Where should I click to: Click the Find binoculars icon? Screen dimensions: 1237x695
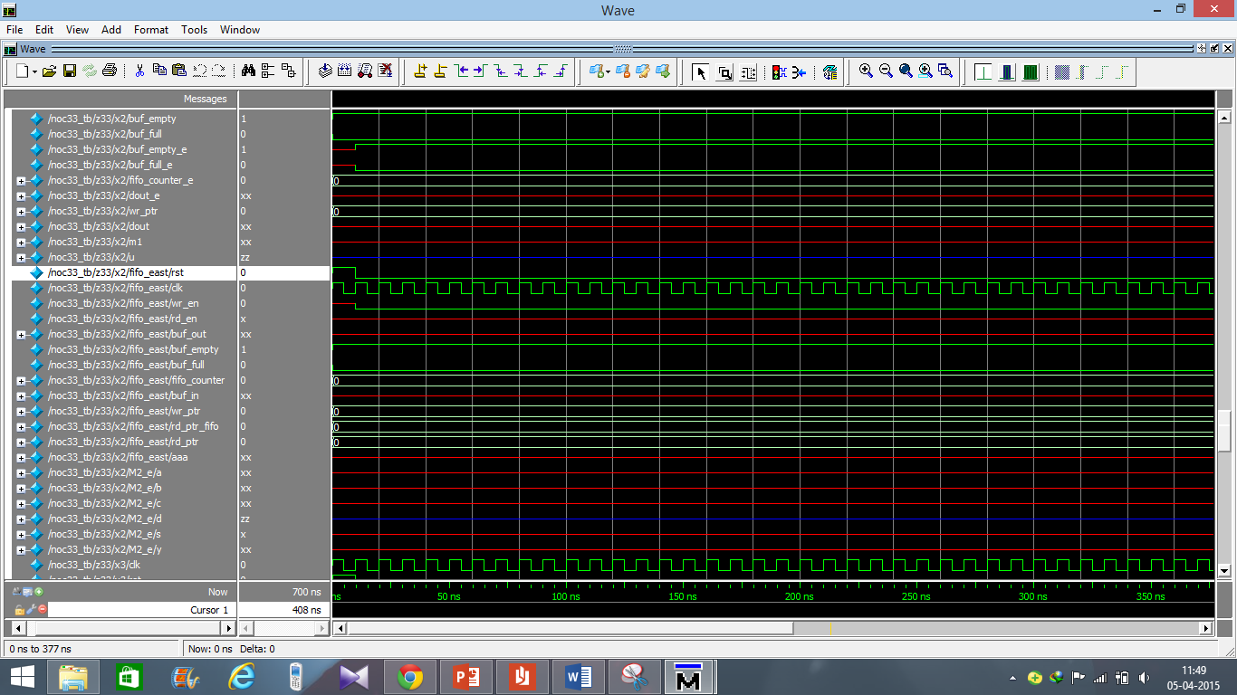pos(248,71)
